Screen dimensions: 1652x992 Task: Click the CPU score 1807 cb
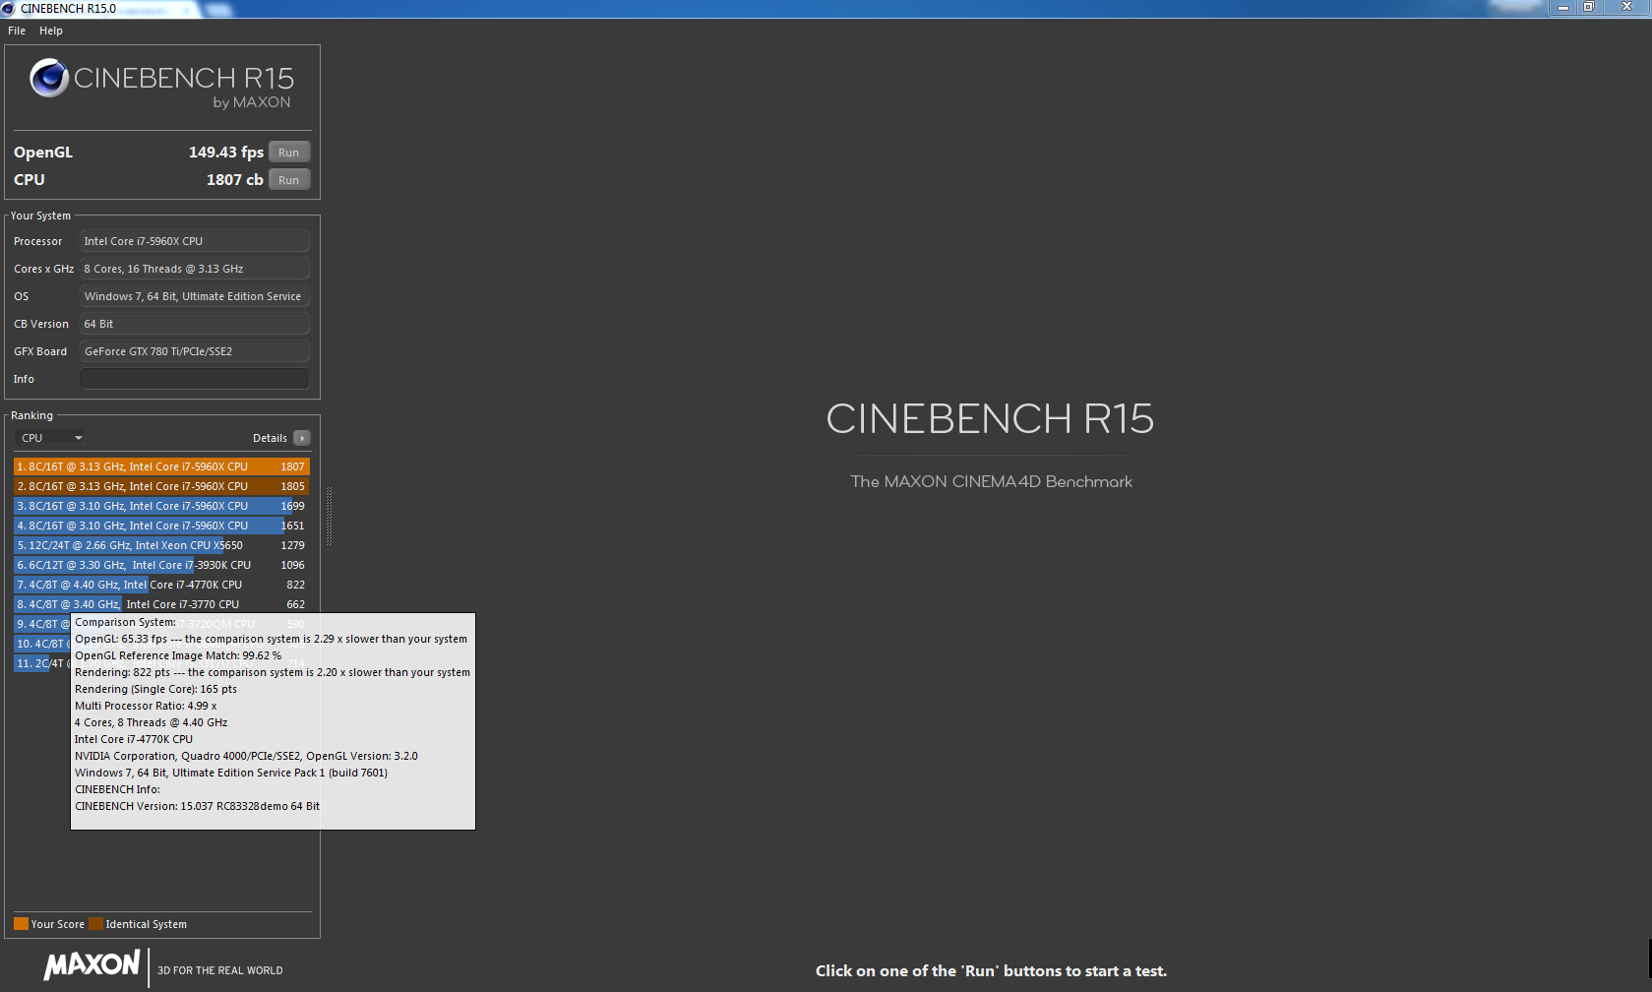[235, 180]
